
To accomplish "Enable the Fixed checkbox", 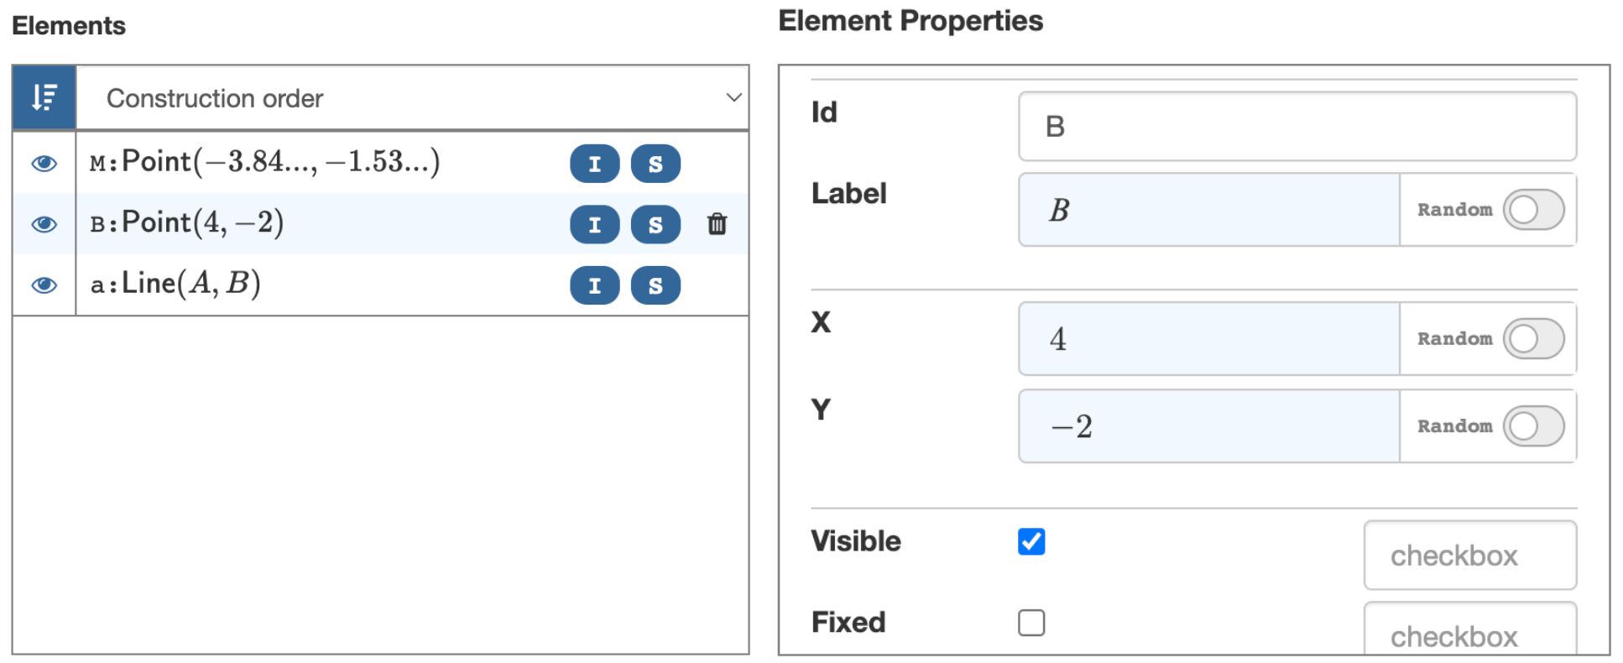I will click(1031, 622).
